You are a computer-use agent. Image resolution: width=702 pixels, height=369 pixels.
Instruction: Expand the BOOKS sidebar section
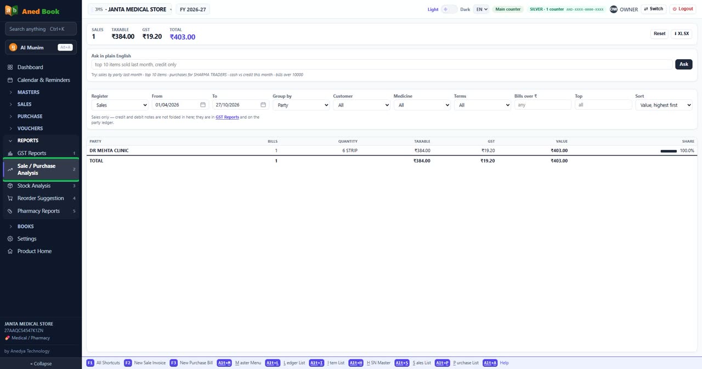(41, 226)
